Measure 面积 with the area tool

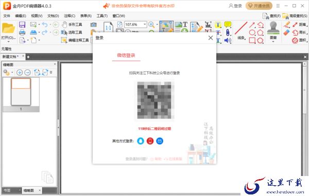(300, 41)
